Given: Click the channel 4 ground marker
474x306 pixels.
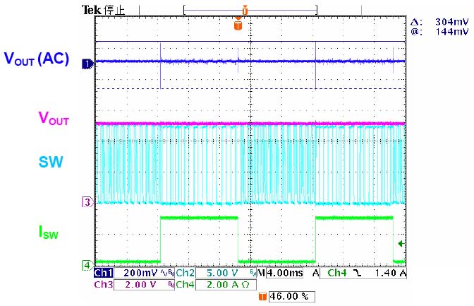Looking at the screenshot, I should pos(88,266).
